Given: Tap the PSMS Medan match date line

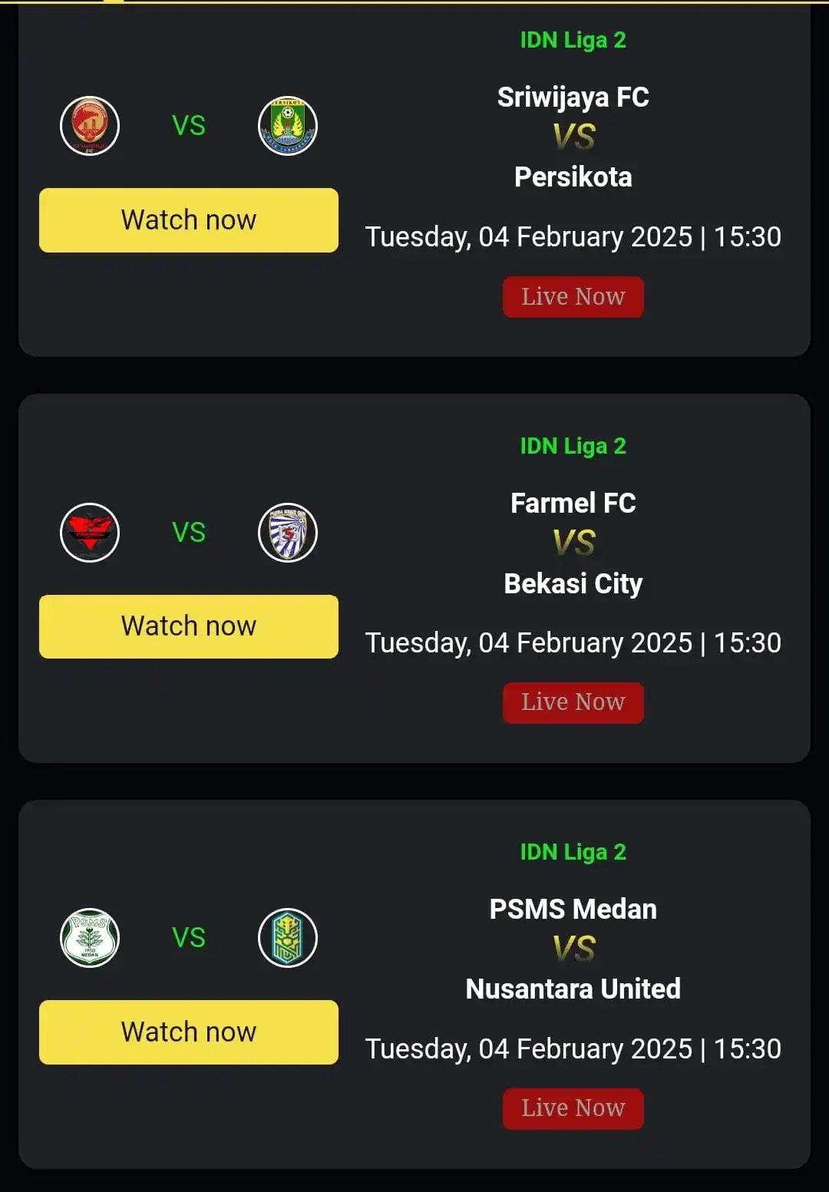Looking at the screenshot, I should click(x=573, y=1049).
